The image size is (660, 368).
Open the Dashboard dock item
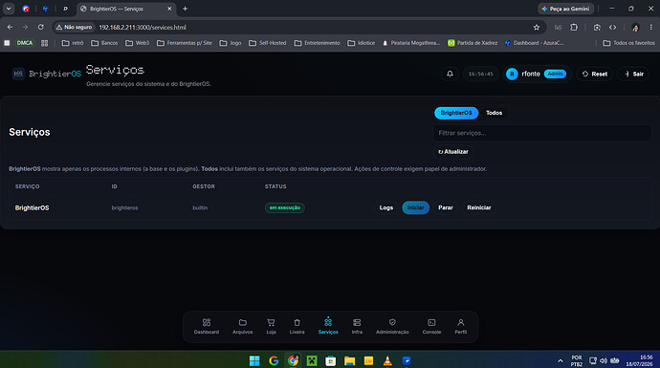click(207, 326)
